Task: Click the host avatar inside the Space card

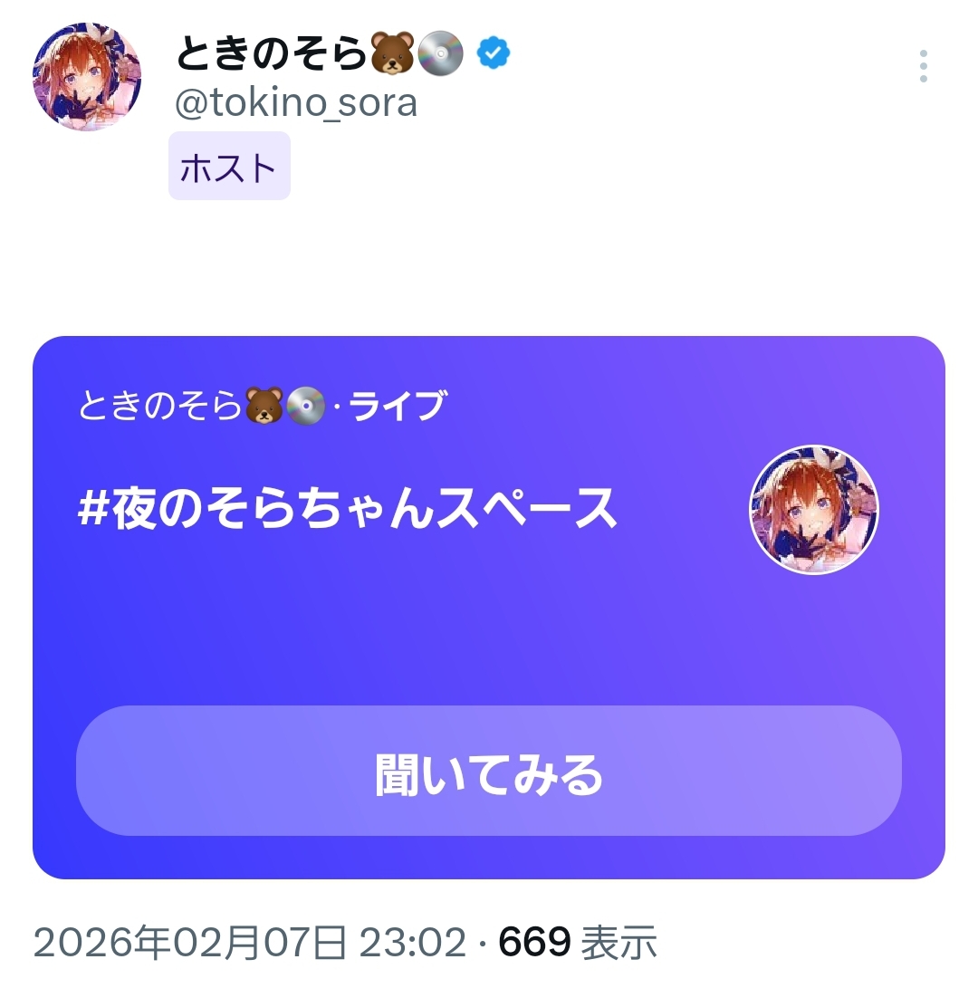Action: pos(814,510)
